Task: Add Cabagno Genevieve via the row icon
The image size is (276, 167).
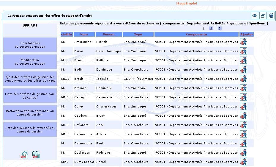Action: click(x=243, y=97)
